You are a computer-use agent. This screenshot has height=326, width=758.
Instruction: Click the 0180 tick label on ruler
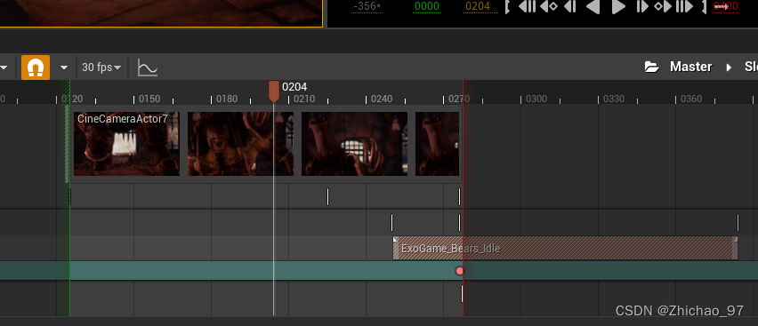[227, 99]
